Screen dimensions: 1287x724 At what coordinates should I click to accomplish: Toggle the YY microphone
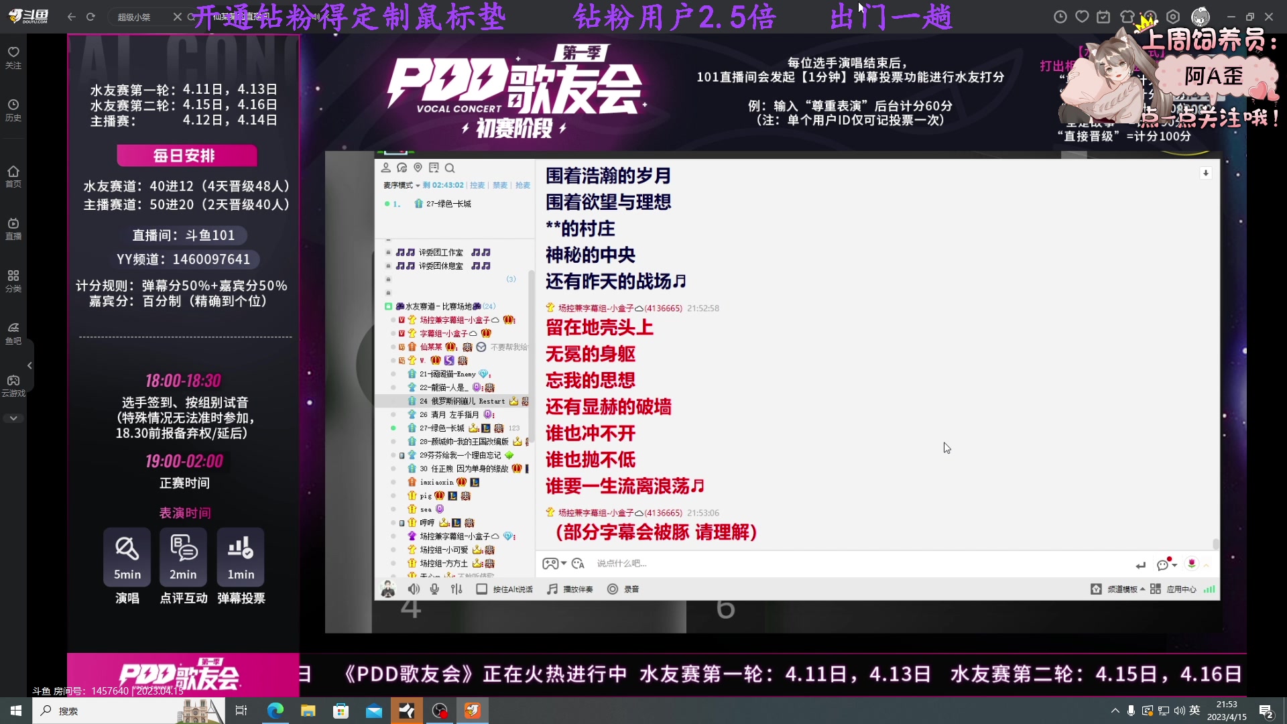click(x=434, y=589)
